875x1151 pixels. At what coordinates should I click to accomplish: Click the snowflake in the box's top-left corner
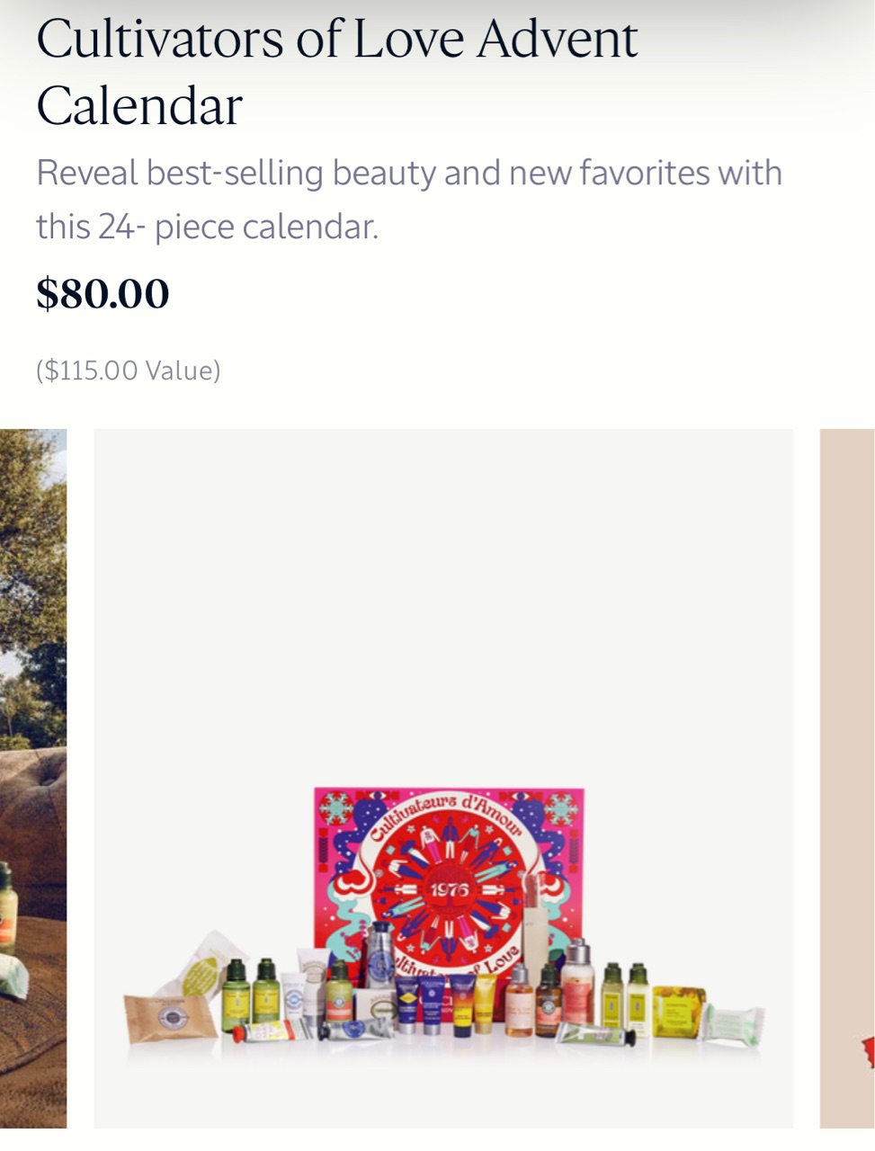[x=336, y=807]
